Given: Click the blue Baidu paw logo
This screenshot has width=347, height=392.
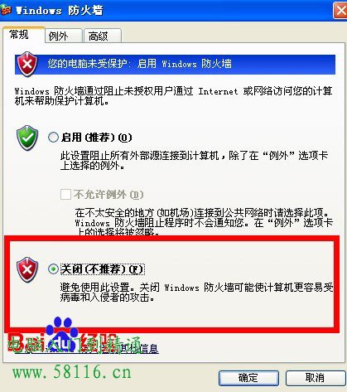Looking at the screenshot, I should (61, 333).
